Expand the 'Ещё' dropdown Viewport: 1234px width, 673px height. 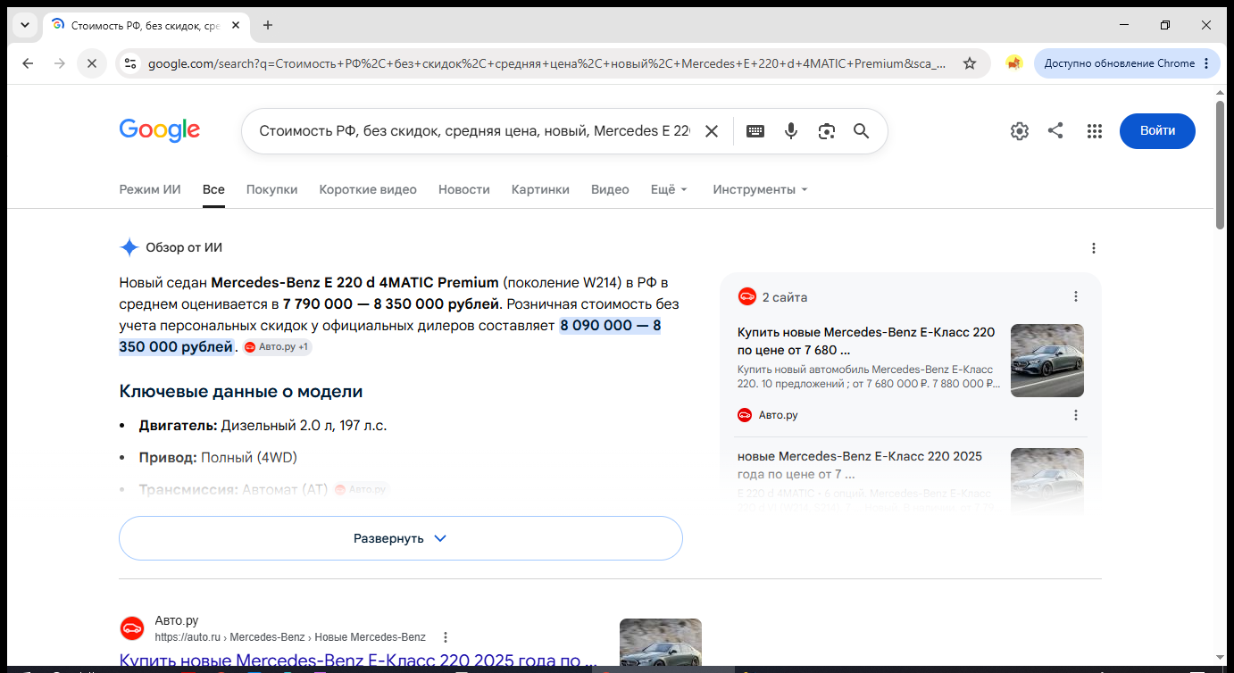pos(670,189)
